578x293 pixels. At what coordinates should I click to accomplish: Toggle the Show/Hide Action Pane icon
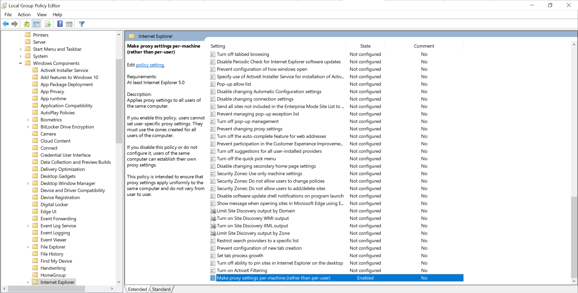point(69,24)
